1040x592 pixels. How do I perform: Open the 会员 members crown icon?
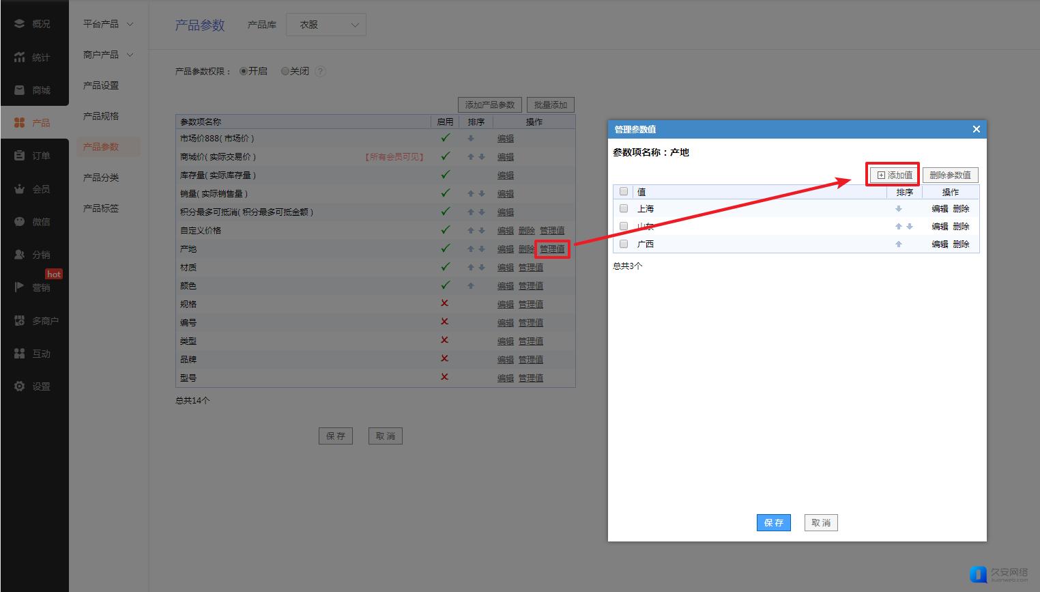(19, 189)
